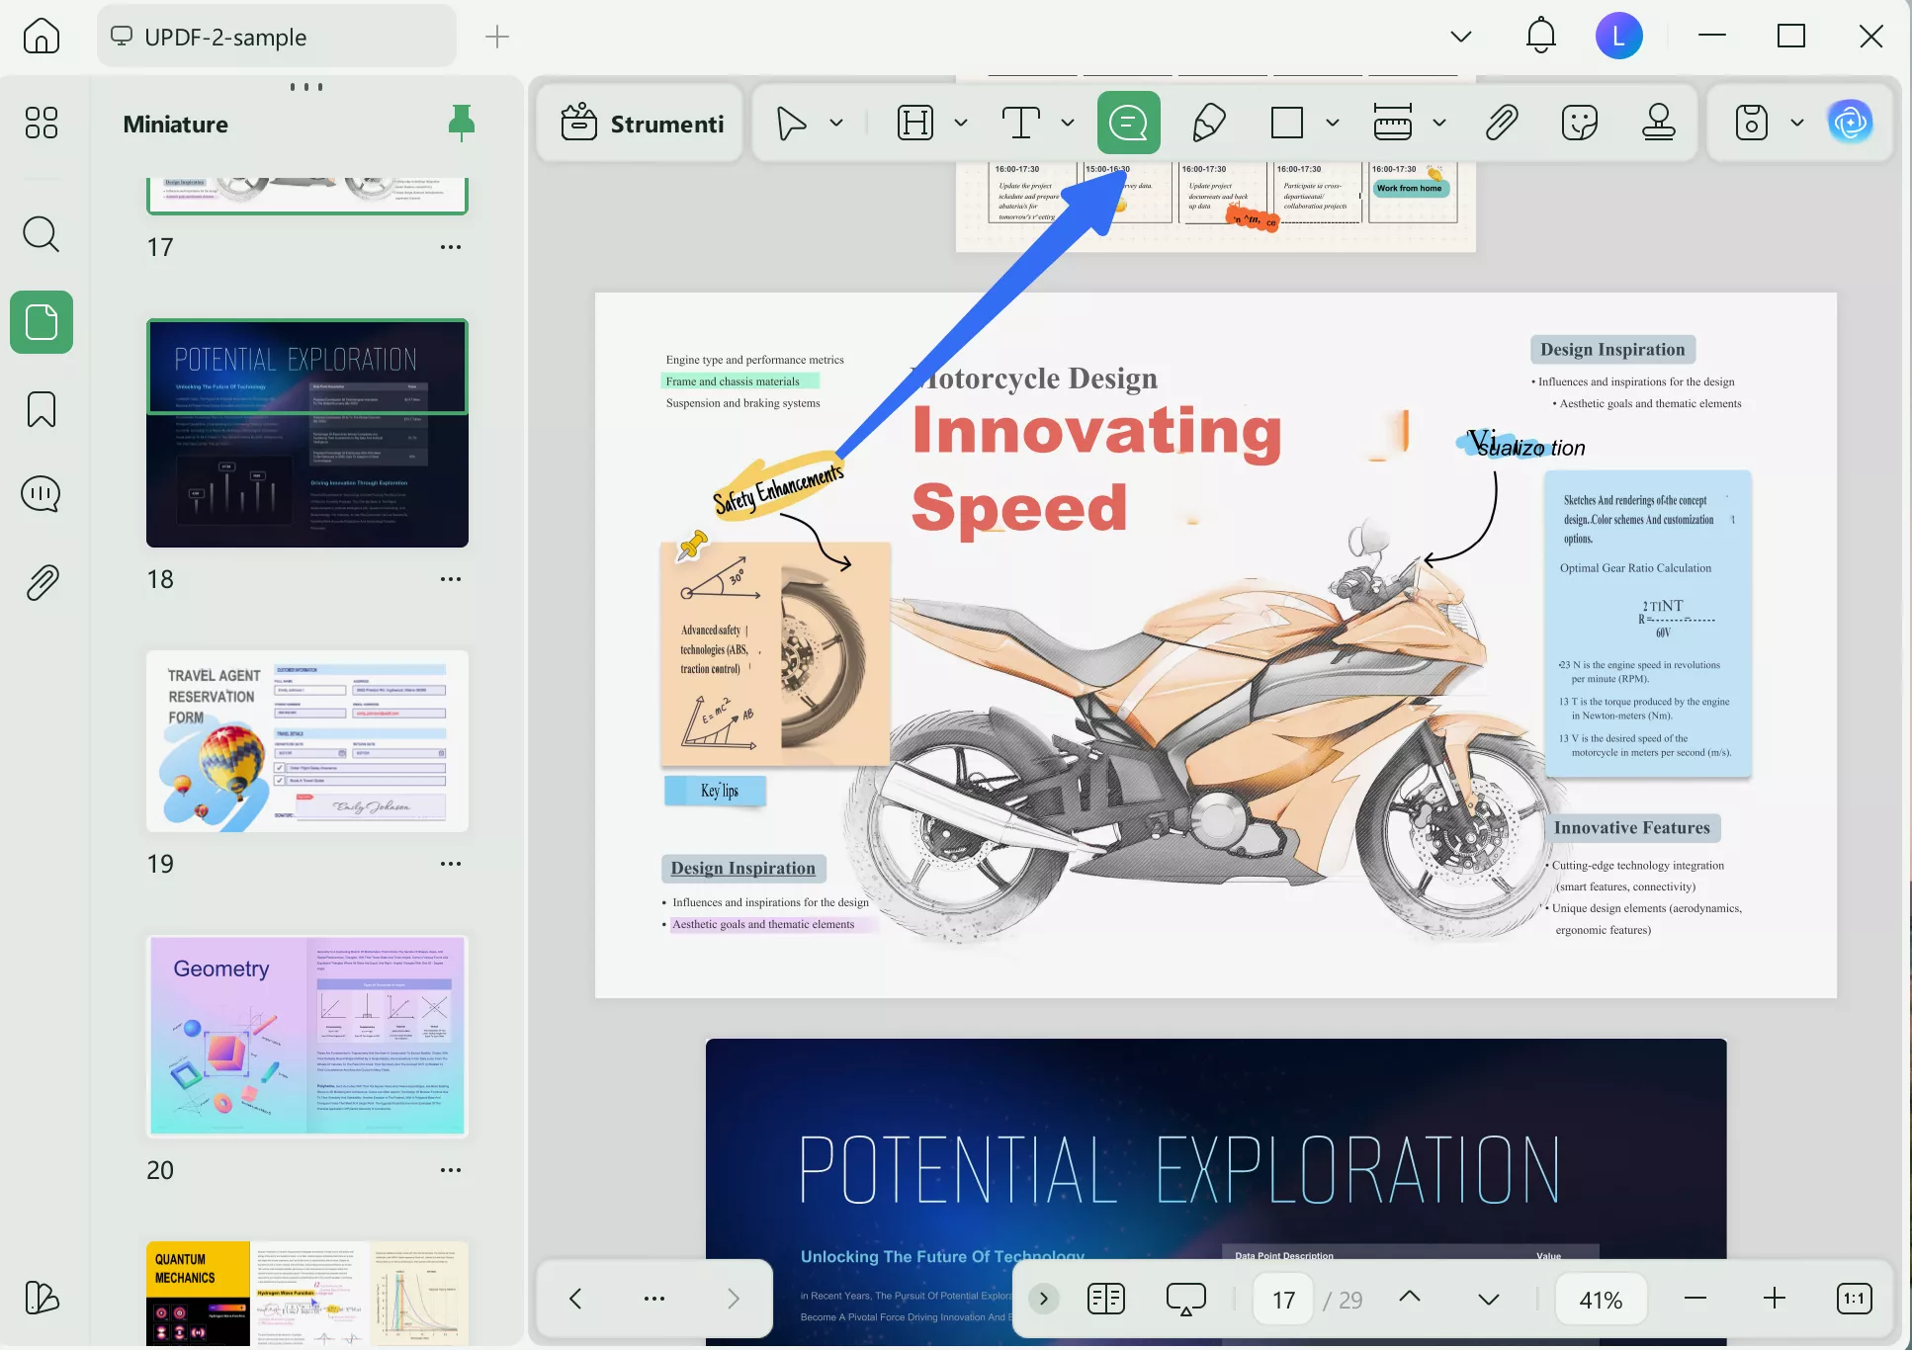Open the UPDF AI assistant icon
The image size is (1912, 1350).
1850,123
